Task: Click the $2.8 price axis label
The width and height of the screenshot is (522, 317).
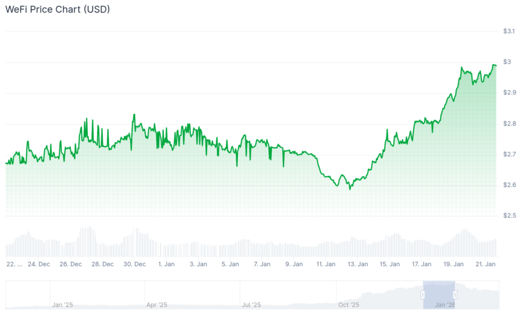Action: [x=509, y=123]
